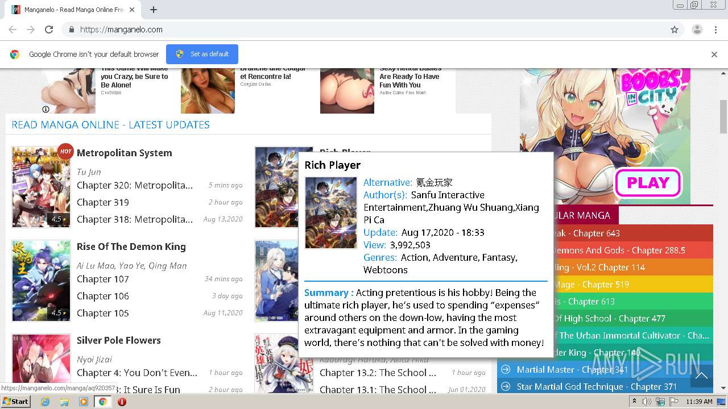Click Rich Player cover inside tooltip
The height and width of the screenshot is (409, 728).
point(331,212)
